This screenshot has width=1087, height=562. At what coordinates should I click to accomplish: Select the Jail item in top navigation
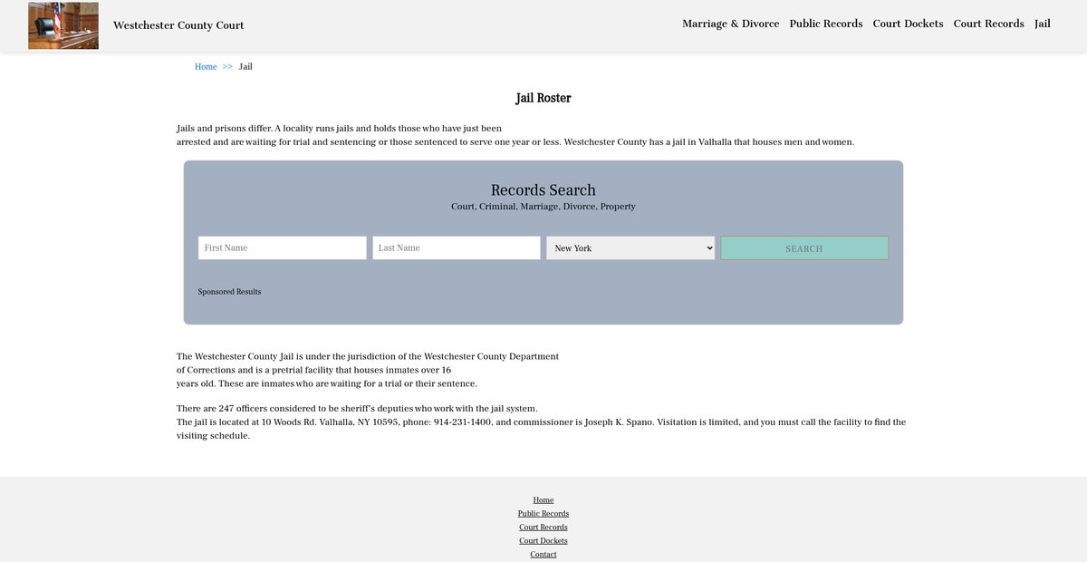coord(1042,24)
